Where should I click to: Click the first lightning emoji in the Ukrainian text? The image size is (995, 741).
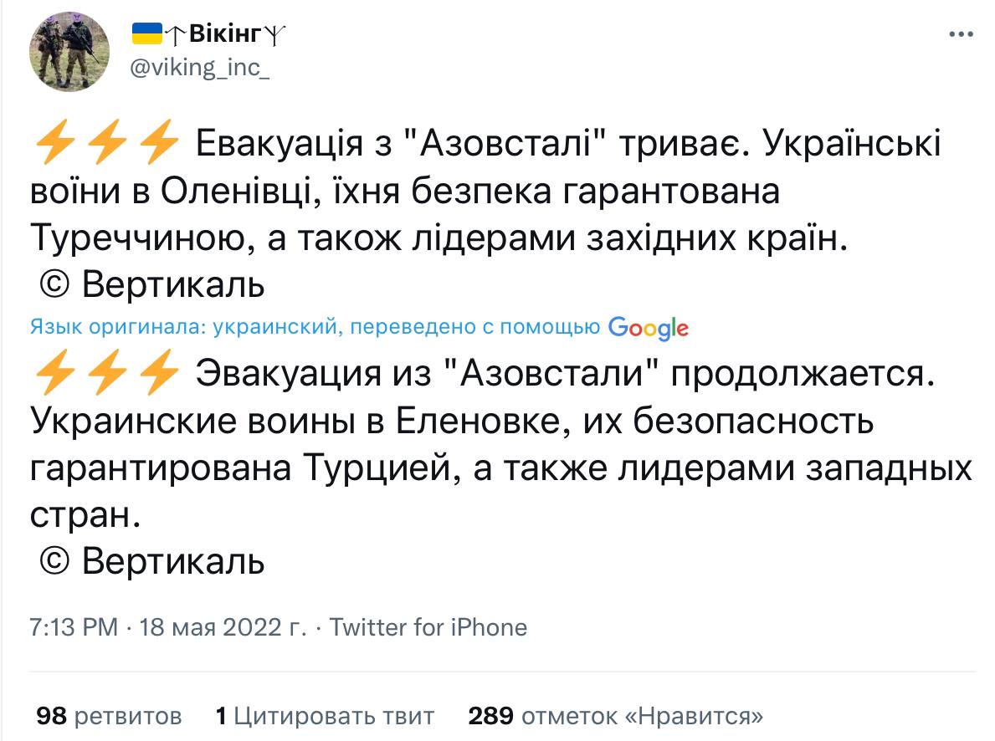coord(55,142)
